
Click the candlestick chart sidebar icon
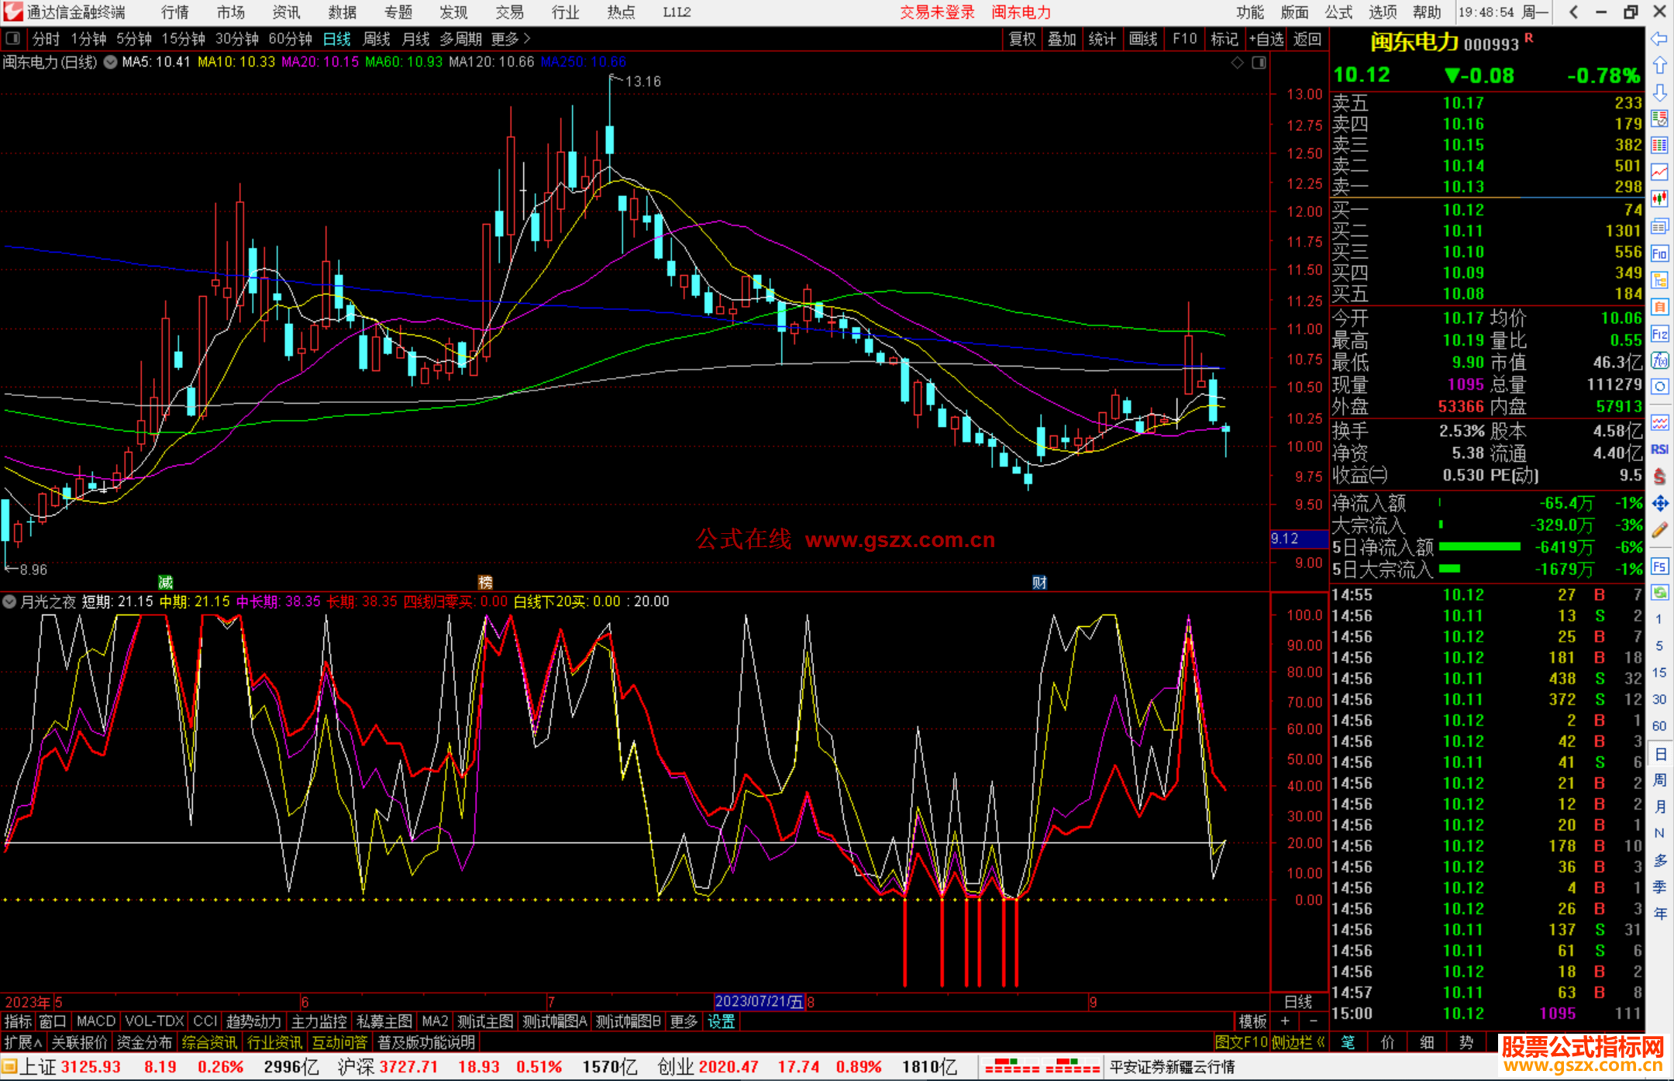pyautogui.click(x=1659, y=199)
